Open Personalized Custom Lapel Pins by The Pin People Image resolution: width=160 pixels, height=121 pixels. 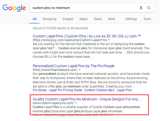(74, 66)
